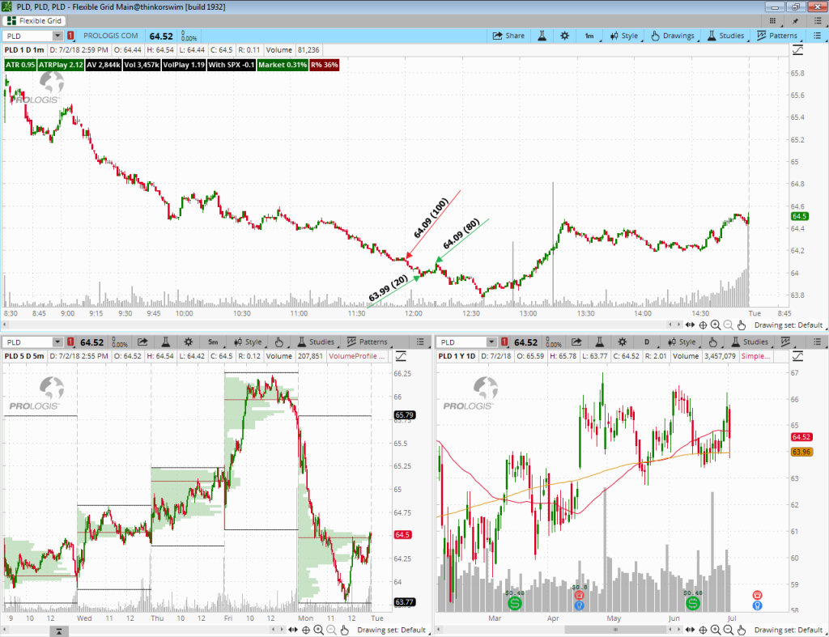Click the grid layout icon in the title bar
The image size is (829, 637).
[775, 20]
